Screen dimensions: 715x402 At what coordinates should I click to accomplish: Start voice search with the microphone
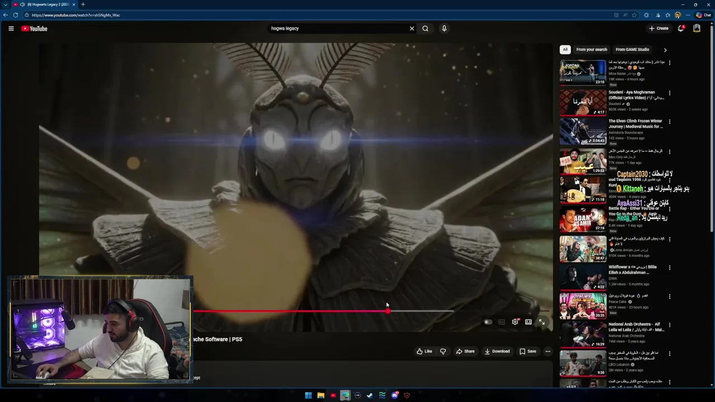pos(444,28)
